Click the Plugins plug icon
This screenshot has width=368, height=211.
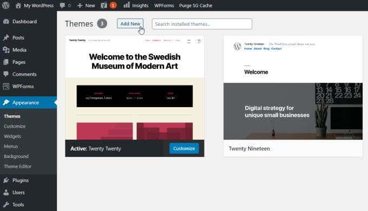pyautogui.click(x=6, y=180)
